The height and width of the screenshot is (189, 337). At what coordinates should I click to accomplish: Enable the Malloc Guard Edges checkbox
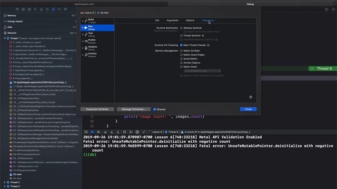[x=181, y=55]
